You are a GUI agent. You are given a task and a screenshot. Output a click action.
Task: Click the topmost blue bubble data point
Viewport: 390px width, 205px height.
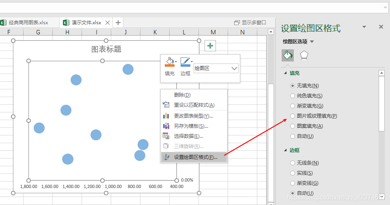point(128,69)
